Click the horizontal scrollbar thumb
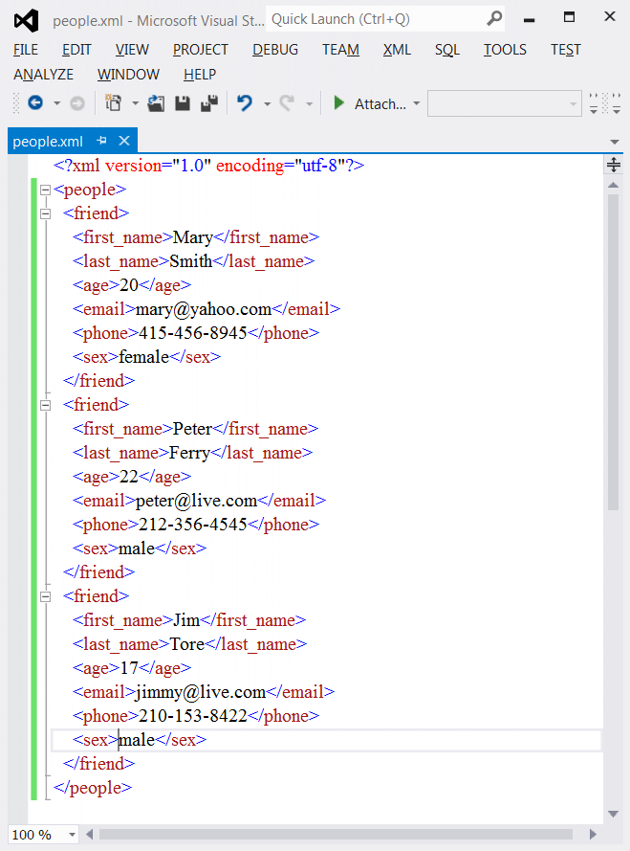This screenshot has width=630, height=851. [x=337, y=834]
